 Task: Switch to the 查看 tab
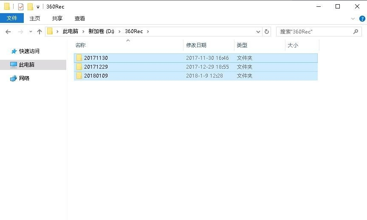[79, 19]
